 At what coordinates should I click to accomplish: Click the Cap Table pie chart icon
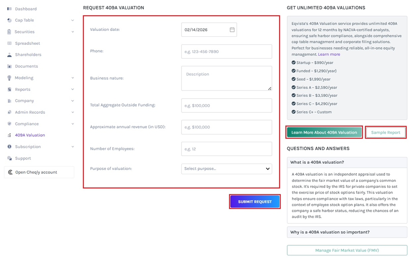[x=9, y=20]
